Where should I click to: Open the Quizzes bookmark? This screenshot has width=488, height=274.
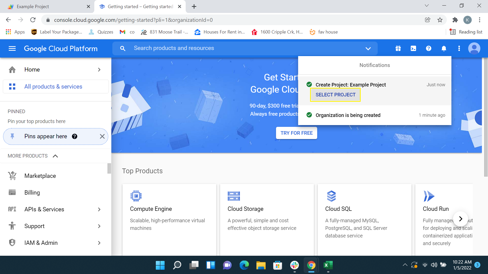click(101, 32)
